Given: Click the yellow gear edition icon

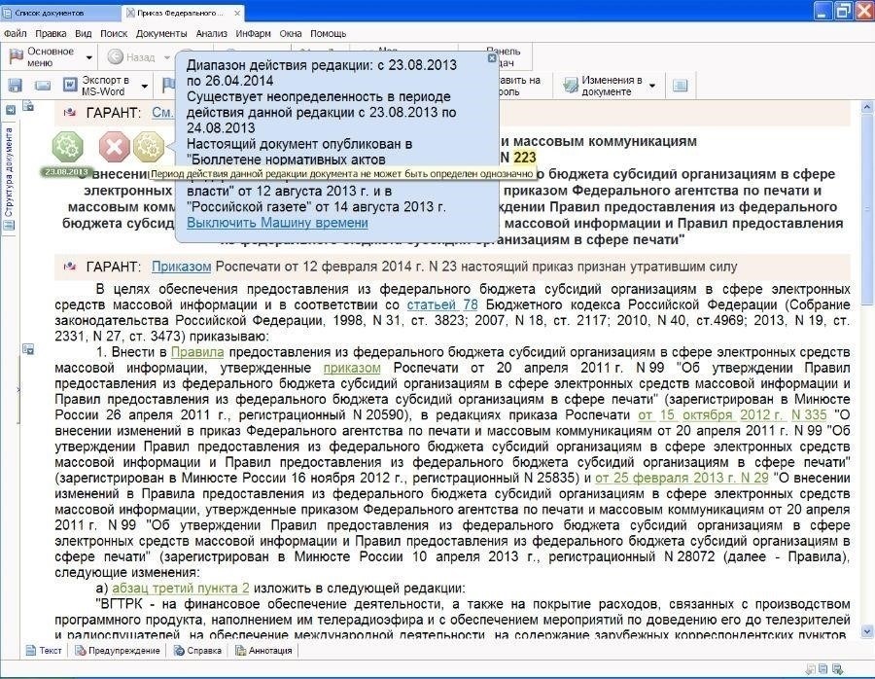Looking at the screenshot, I should point(149,147).
